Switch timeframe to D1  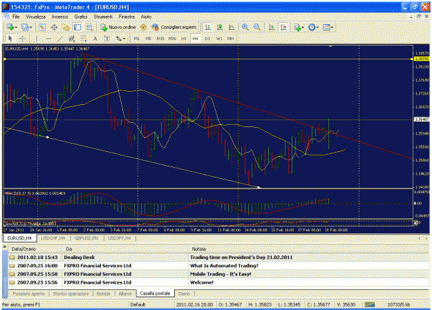pyautogui.click(x=207, y=39)
